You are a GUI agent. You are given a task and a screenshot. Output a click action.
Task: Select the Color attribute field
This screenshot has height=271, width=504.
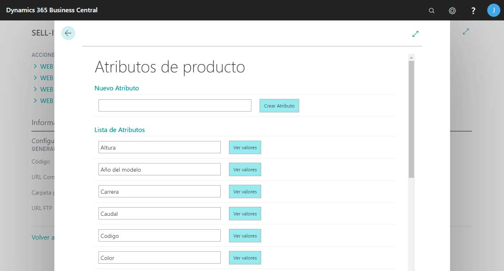[159, 258]
